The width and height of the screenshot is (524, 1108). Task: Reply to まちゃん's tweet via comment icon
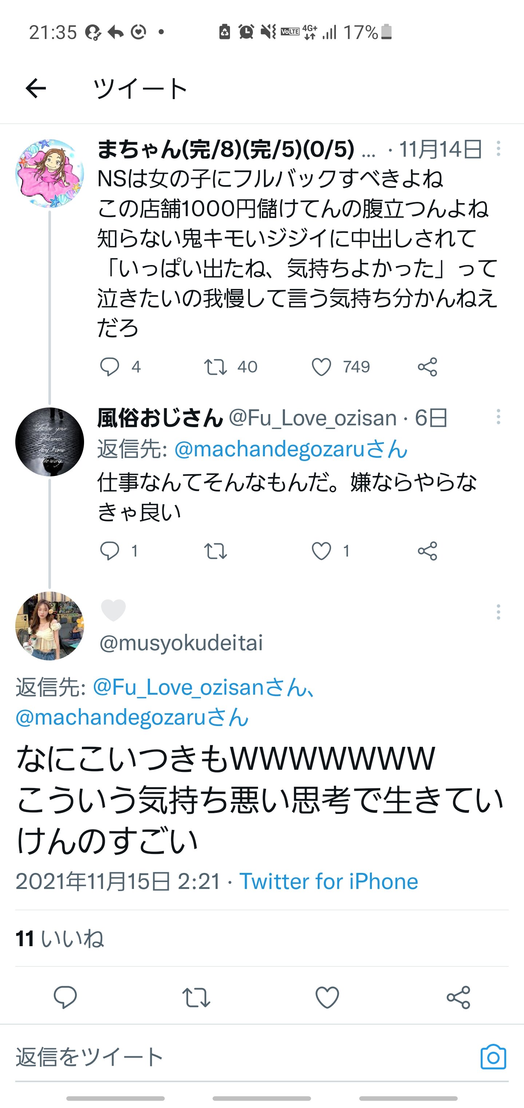110,367
